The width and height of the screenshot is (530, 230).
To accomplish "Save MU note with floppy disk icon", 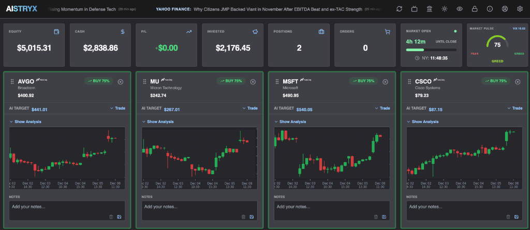I will [252, 217].
